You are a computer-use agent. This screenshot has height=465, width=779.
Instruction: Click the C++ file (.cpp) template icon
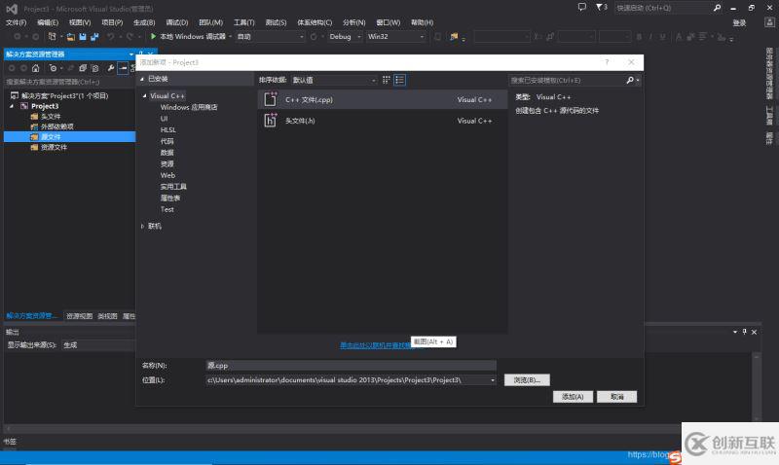pos(271,99)
